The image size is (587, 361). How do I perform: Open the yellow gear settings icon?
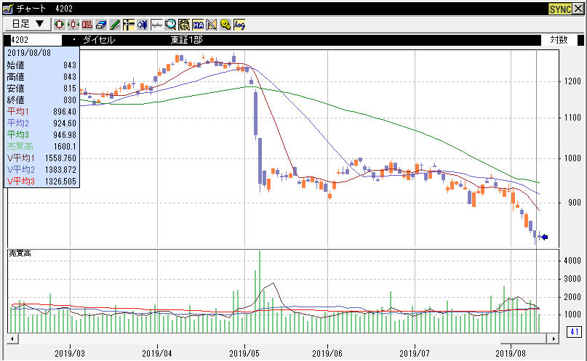[225, 24]
